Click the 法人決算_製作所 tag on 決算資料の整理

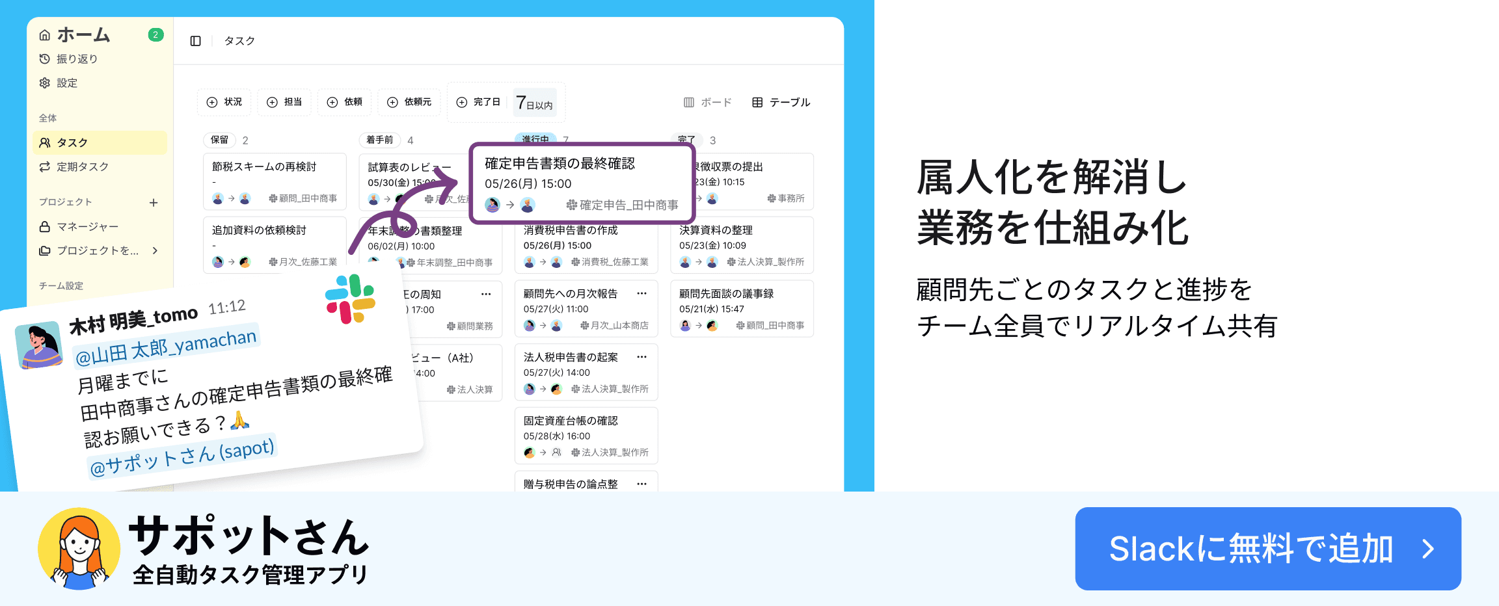point(766,262)
